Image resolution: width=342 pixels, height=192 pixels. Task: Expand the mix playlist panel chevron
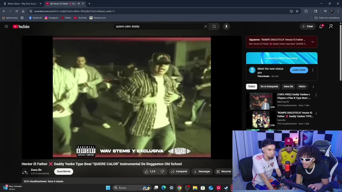[x=313, y=42]
